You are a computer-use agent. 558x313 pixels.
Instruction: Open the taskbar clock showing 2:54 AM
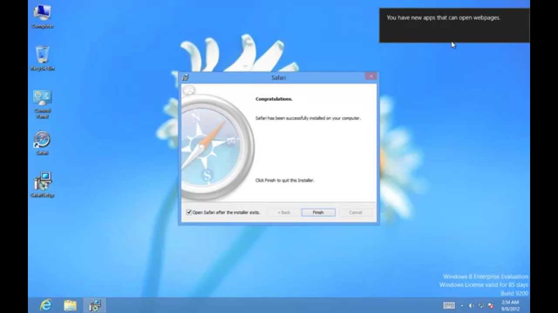[x=510, y=305]
